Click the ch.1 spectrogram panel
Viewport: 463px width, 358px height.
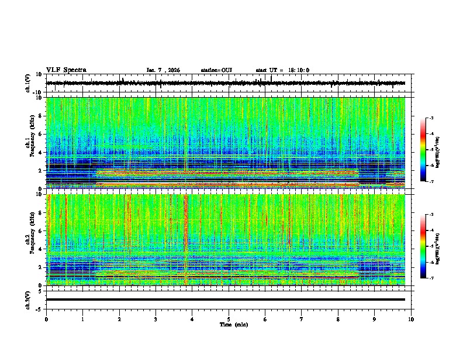point(226,143)
